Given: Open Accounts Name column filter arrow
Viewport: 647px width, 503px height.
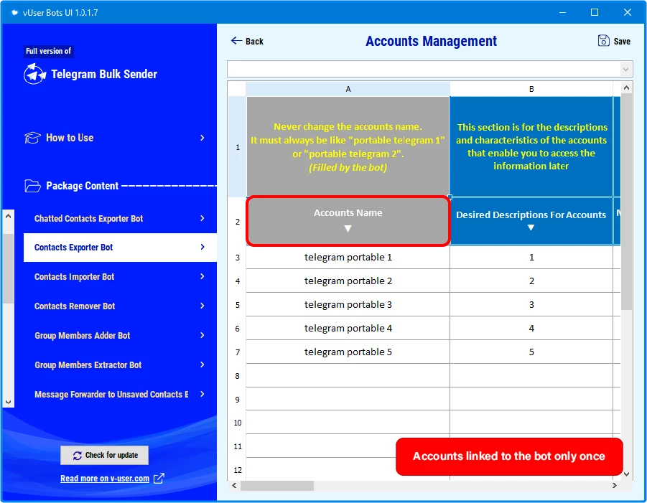Looking at the screenshot, I should click(348, 228).
